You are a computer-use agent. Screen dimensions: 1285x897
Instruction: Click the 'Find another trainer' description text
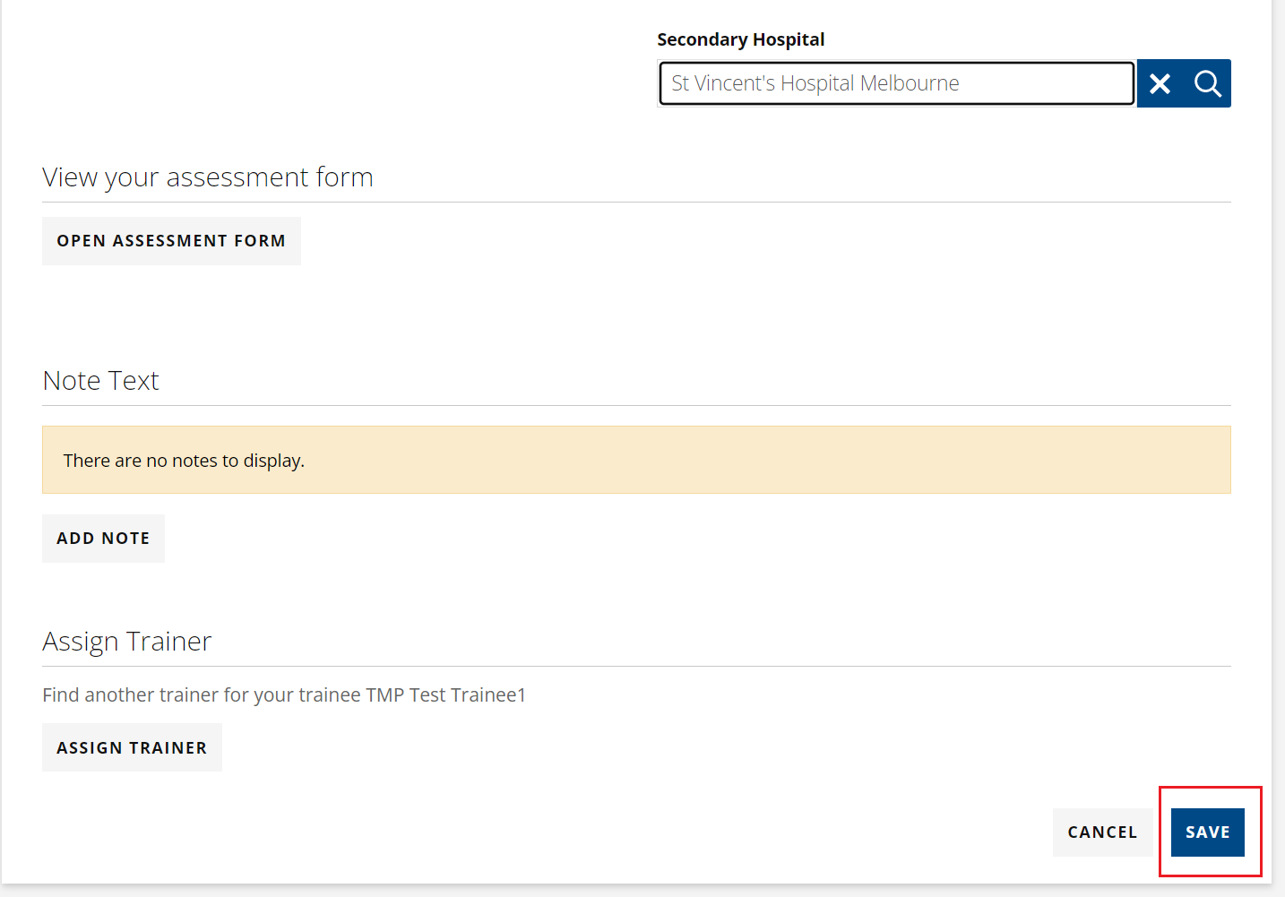pos(284,695)
